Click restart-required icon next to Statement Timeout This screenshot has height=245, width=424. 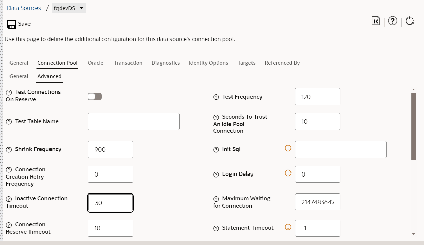pos(288,227)
